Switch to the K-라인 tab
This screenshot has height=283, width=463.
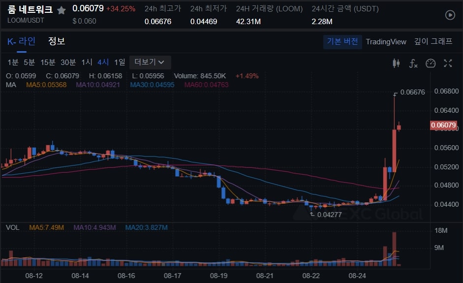pos(21,41)
